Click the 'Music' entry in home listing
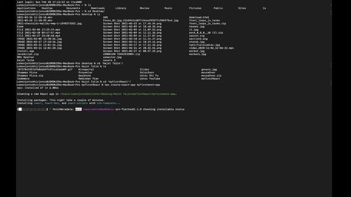The image size is (351, 197). coord(168,8)
